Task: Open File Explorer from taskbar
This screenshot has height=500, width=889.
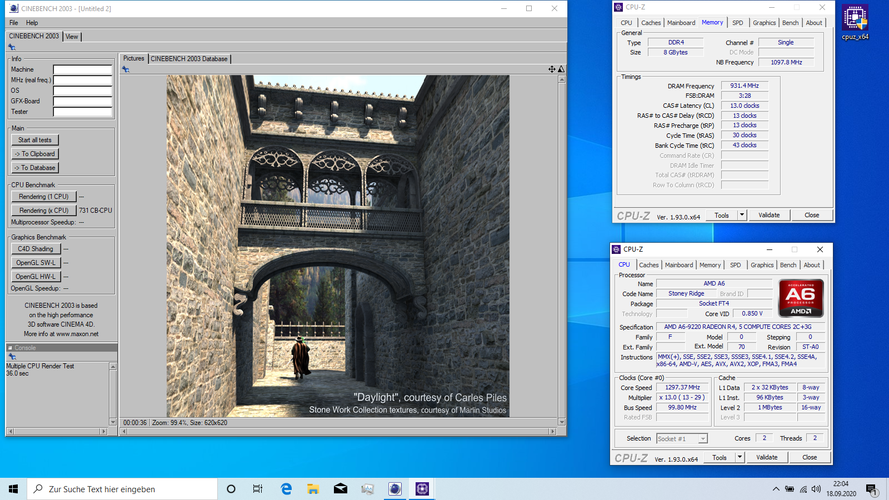Action: pyautogui.click(x=313, y=489)
